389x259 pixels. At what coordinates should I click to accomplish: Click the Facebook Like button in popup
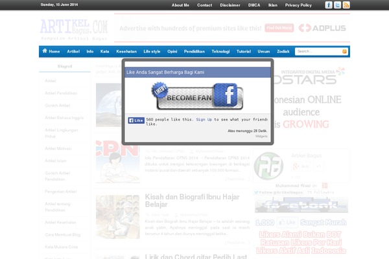pyautogui.click(x=136, y=120)
